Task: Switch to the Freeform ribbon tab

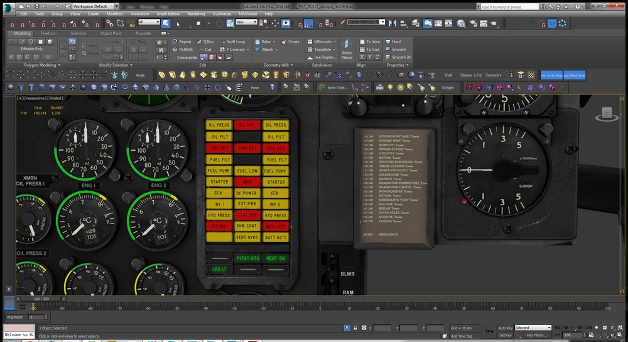Action: [48, 33]
